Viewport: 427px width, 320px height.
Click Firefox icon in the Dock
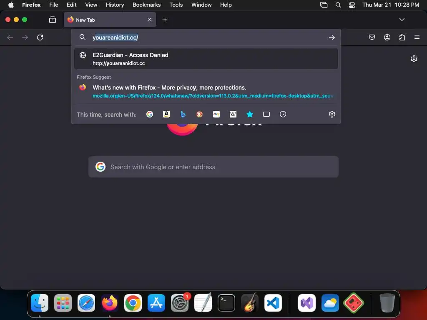pyautogui.click(x=110, y=303)
